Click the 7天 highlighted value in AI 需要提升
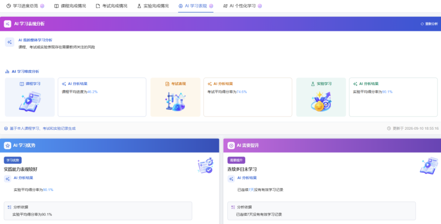Image resolution: width=441 pixels, height=224 pixels. pos(251,190)
